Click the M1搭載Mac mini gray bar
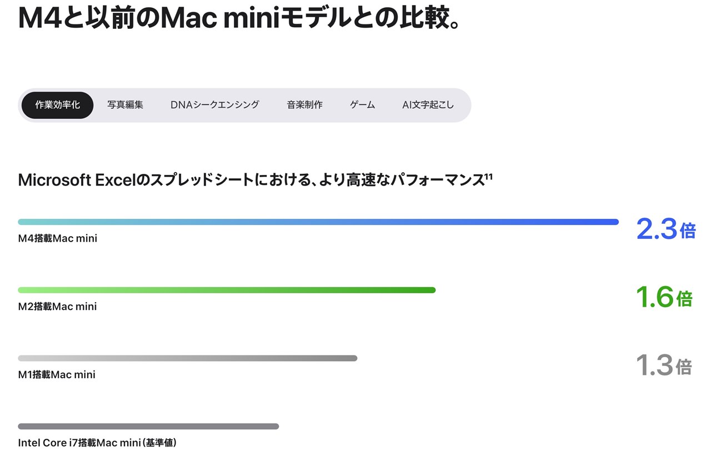The height and width of the screenshot is (466, 711). [188, 358]
